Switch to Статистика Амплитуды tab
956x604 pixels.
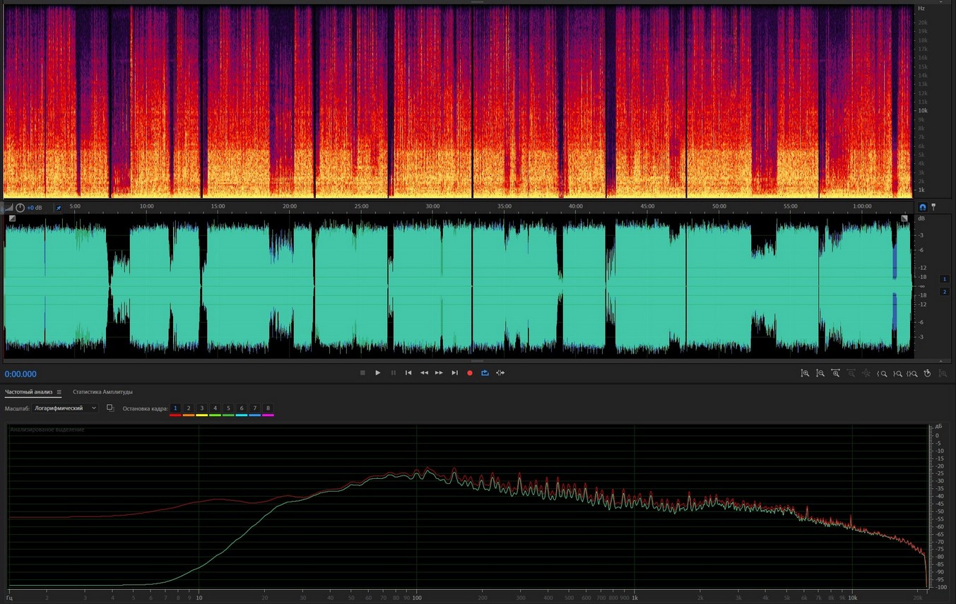coord(102,392)
